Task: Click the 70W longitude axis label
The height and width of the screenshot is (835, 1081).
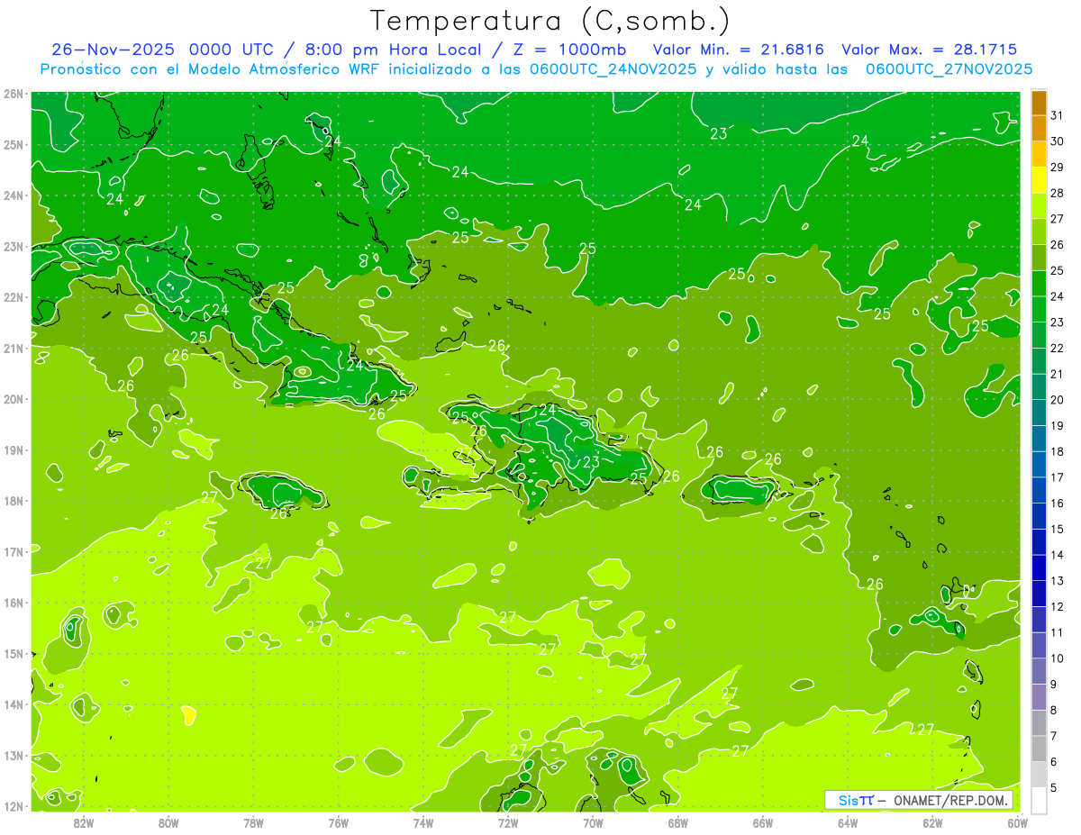Action: [593, 822]
